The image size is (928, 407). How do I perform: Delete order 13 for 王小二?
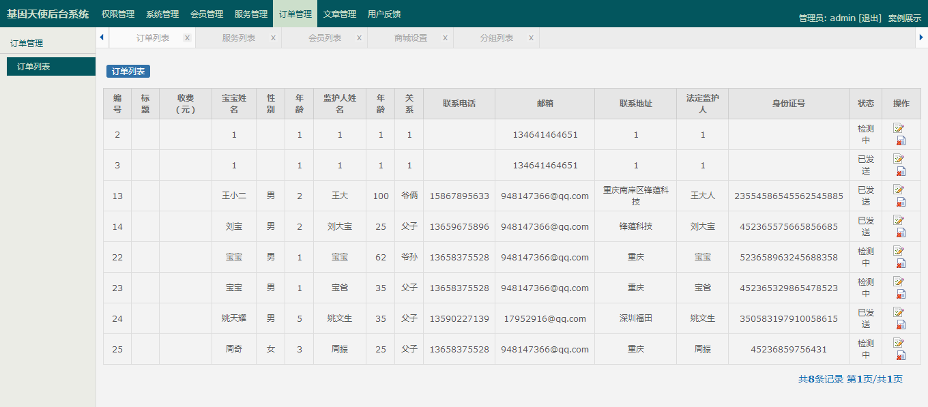pyautogui.click(x=901, y=202)
